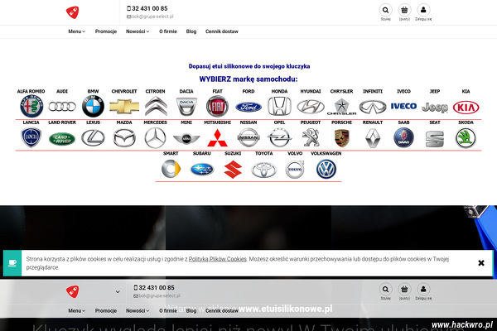
Task: Choose the Seat logo
Action: point(435,139)
